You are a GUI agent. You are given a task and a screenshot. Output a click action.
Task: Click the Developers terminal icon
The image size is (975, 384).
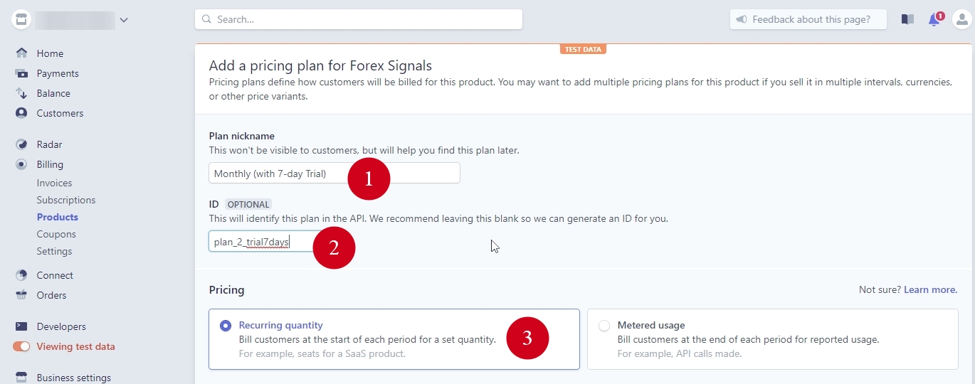(21, 326)
